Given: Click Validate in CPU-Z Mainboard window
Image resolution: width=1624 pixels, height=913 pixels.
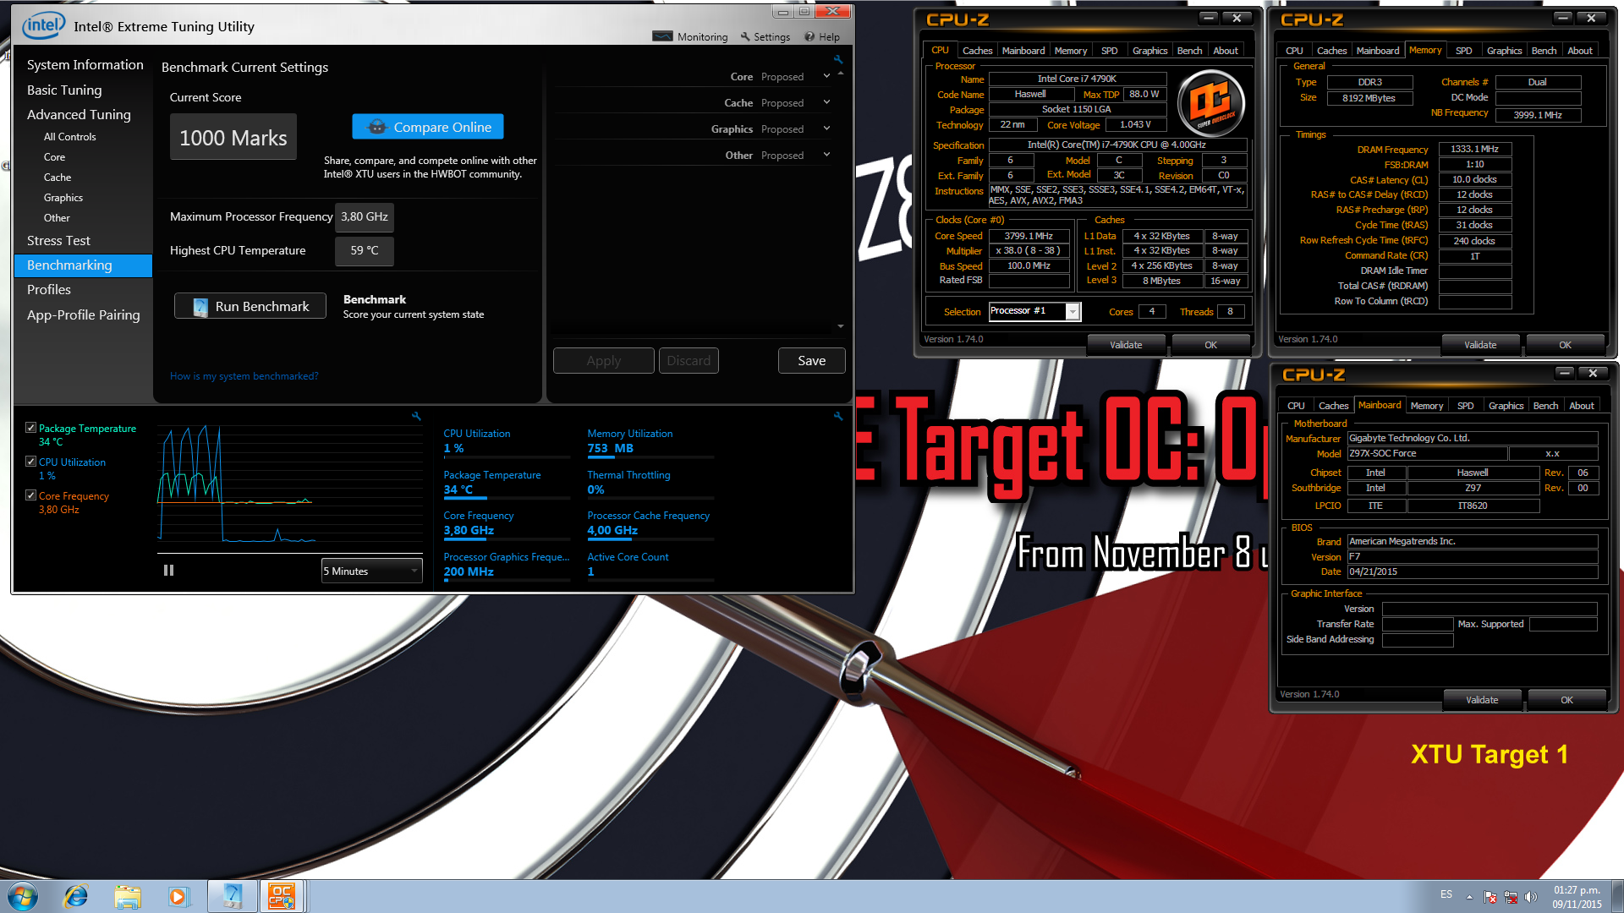Looking at the screenshot, I should [1482, 700].
